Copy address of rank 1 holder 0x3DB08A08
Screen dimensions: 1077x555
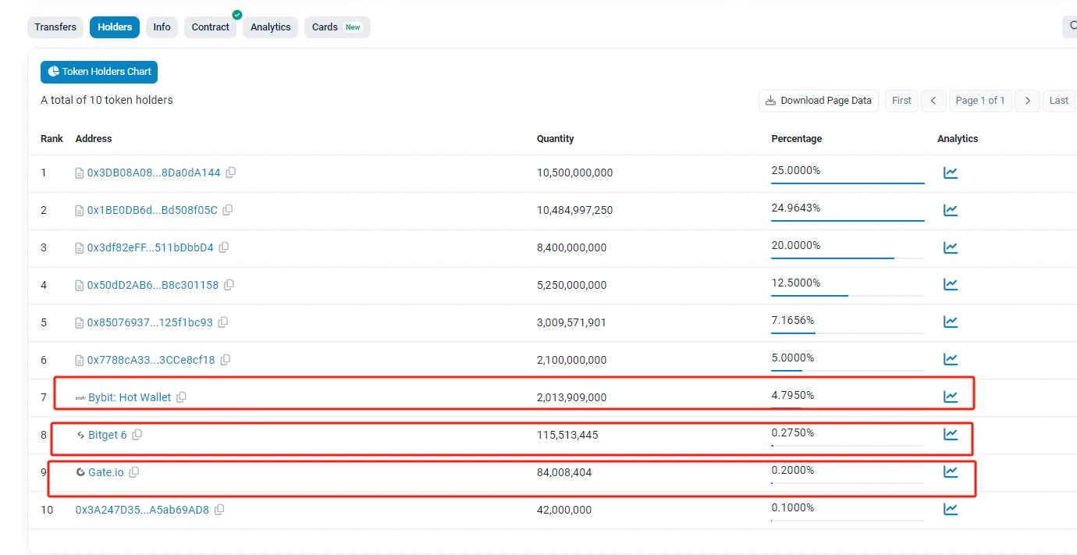tap(230, 173)
